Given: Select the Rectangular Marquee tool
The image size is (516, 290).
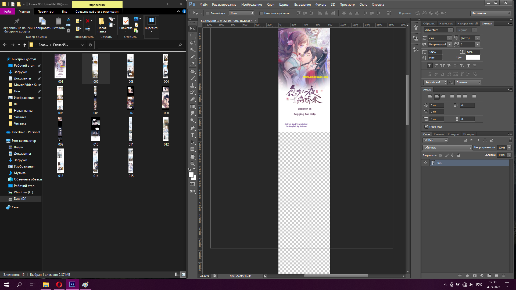Looking at the screenshot, I should 192,36.
